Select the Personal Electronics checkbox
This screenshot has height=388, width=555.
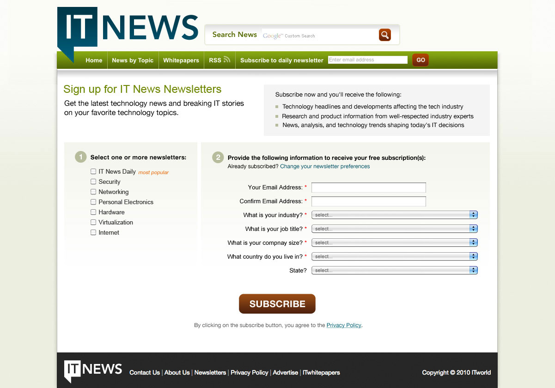pos(93,202)
